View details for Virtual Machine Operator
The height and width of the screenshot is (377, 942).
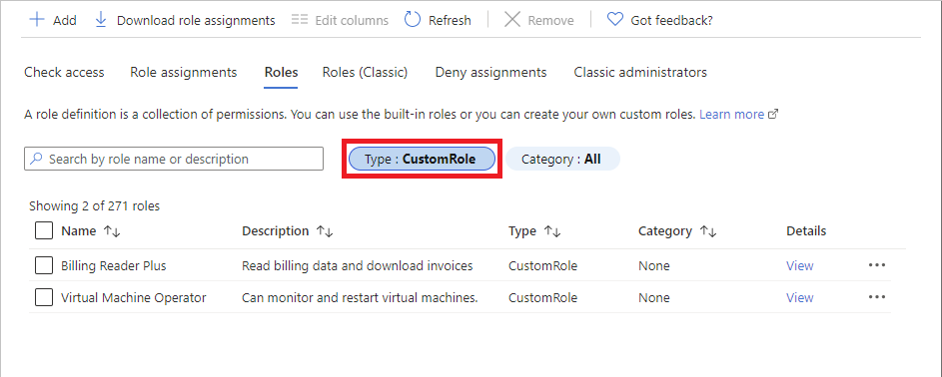[x=799, y=297]
